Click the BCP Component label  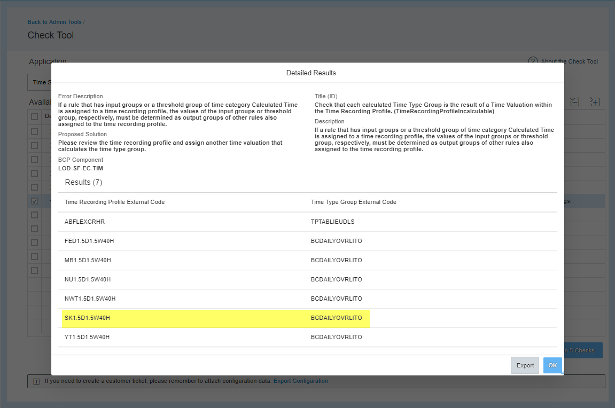click(x=81, y=160)
